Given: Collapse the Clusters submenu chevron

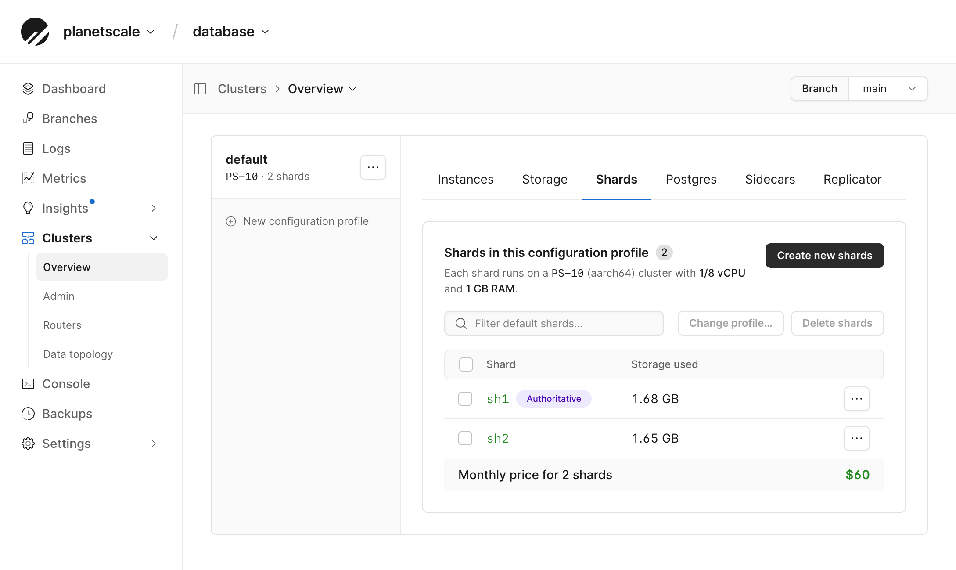Looking at the screenshot, I should click(x=154, y=238).
